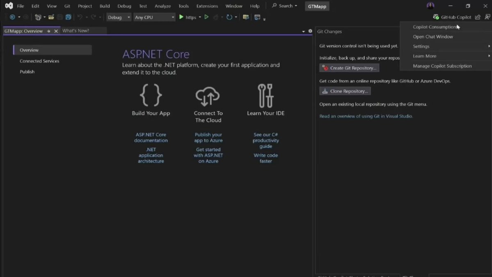Open Publish your app to Azure link

208,137
